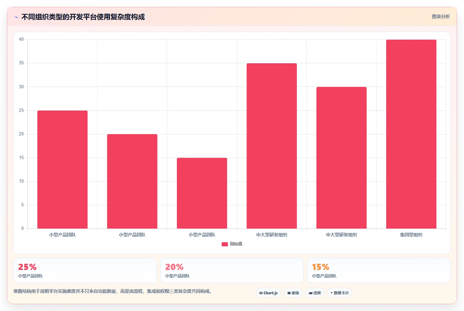Select the 表格 tag
The height and width of the screenshot is (311, 464).
pyautogui.click(x=293, y=293)
